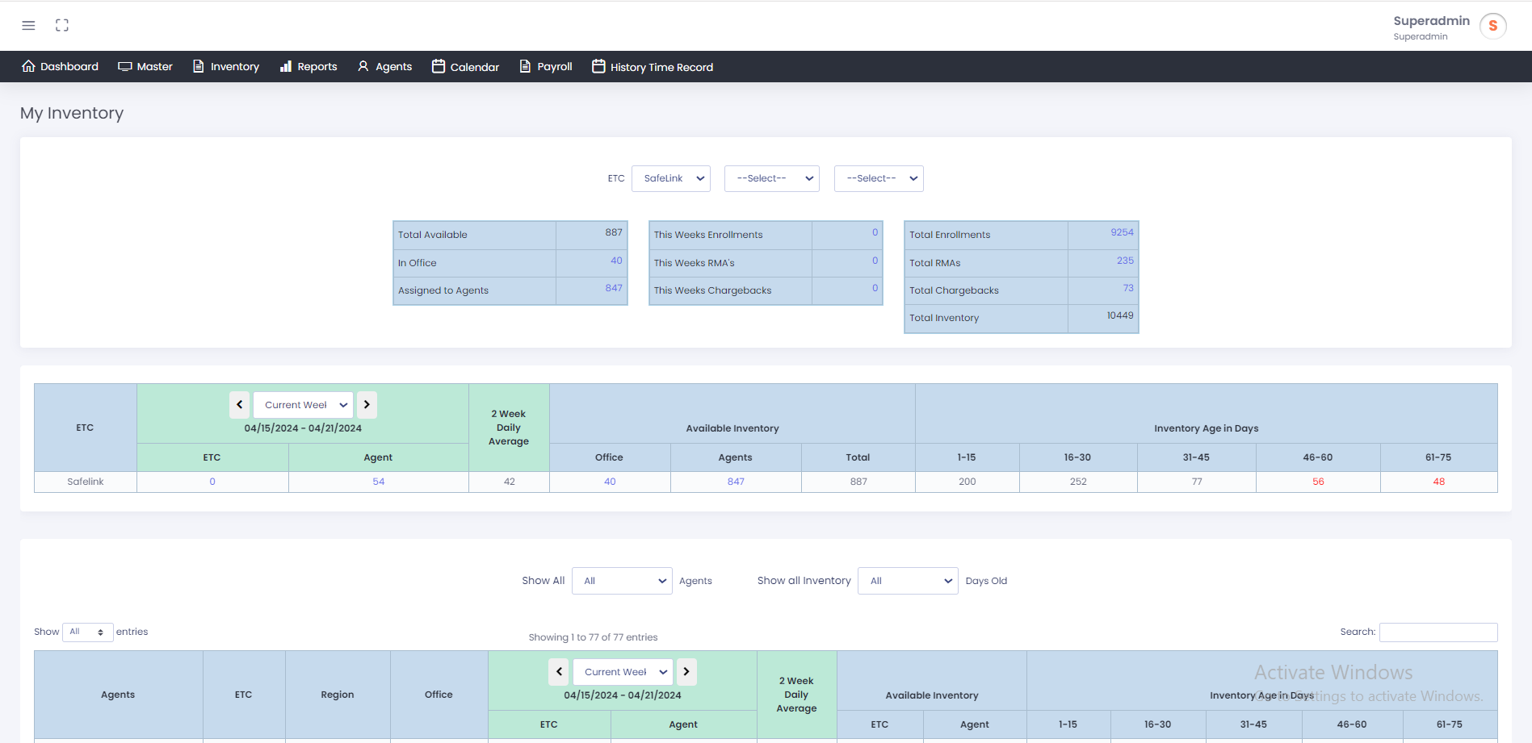Click the Dashboard home icon

(x=28, y=66)
